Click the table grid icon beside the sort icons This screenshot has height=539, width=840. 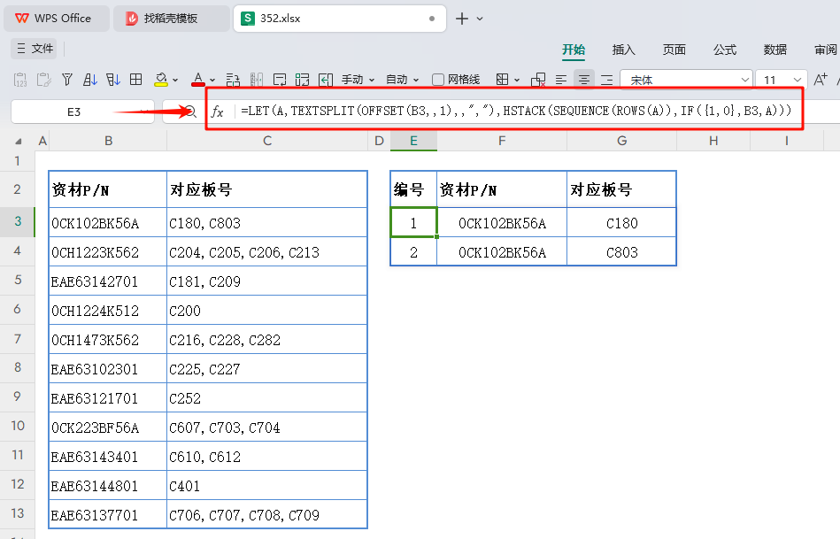136,80
